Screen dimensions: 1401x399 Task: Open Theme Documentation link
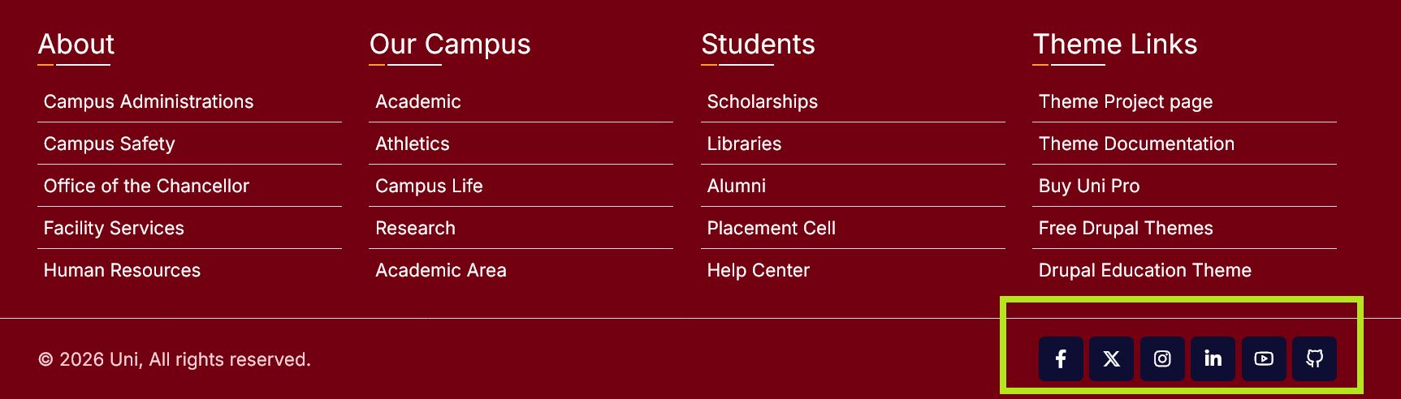tap(1136, 144)
